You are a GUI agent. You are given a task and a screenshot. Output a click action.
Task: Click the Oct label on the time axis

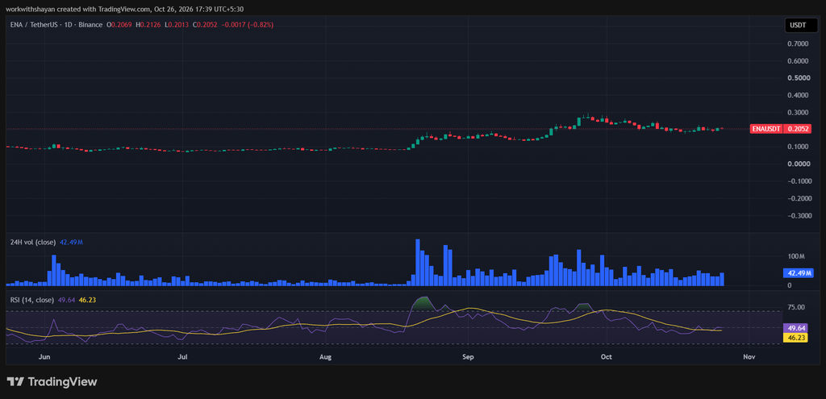[x=607, y=357]
